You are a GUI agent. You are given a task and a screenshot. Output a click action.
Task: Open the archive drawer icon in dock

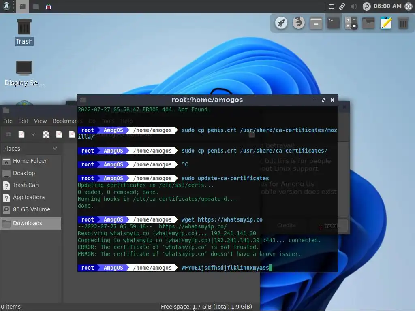(316, 23)
